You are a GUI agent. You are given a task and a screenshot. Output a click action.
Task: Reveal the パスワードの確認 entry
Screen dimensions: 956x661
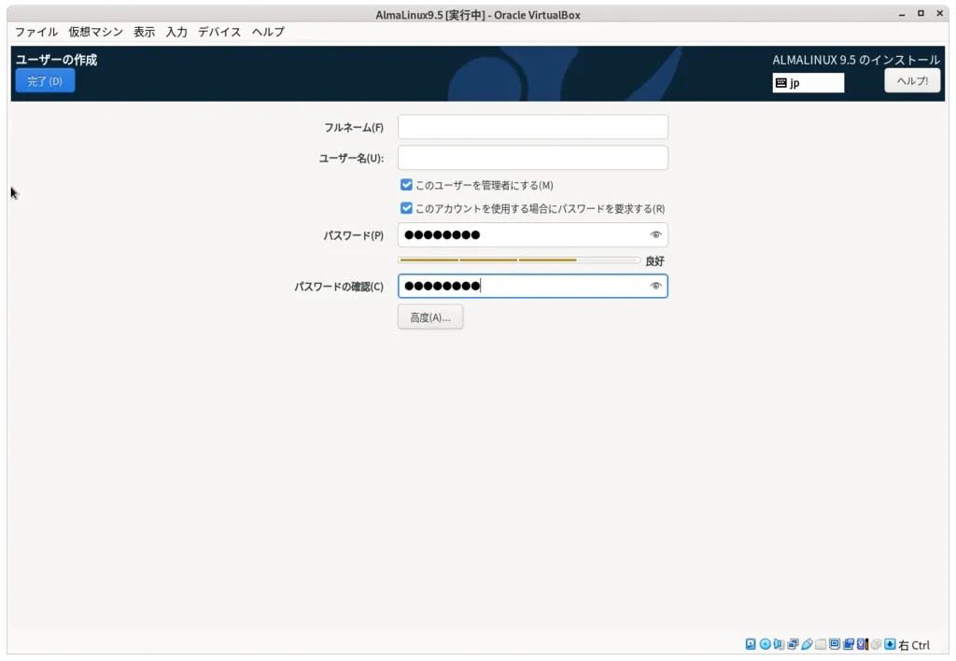pos(656,286)
